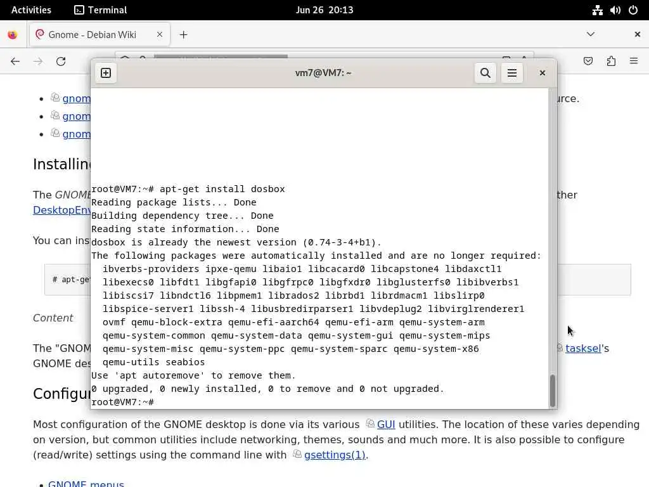Image resolution: width=649 pixels, height=487 pixels.
Task: Open the GNOME menus link
Action: click(x=86, y=484)
